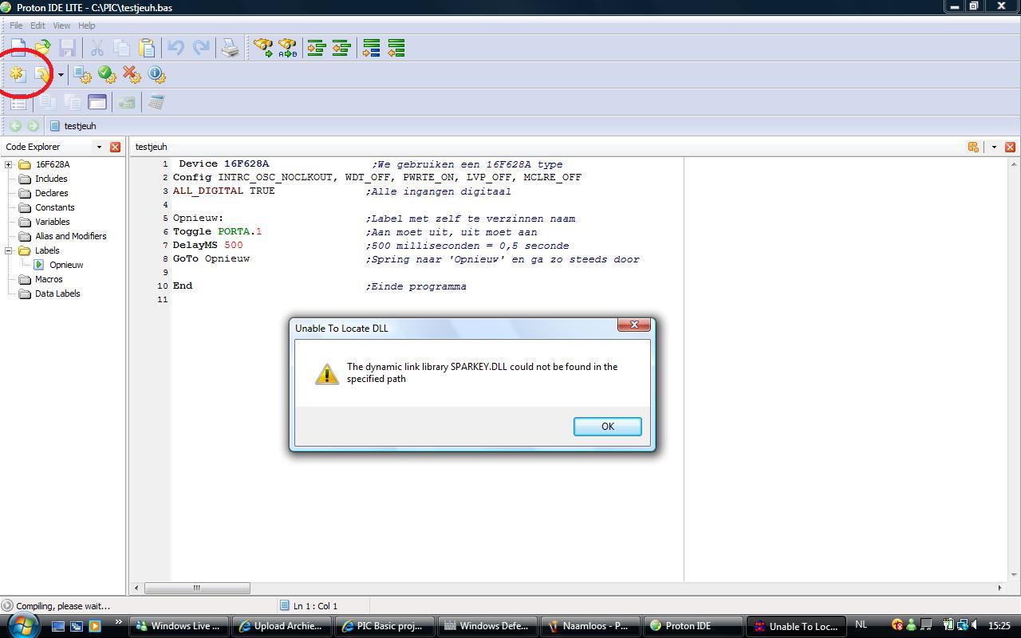Cut selection with scissors icon

click(x=97, y=49)
